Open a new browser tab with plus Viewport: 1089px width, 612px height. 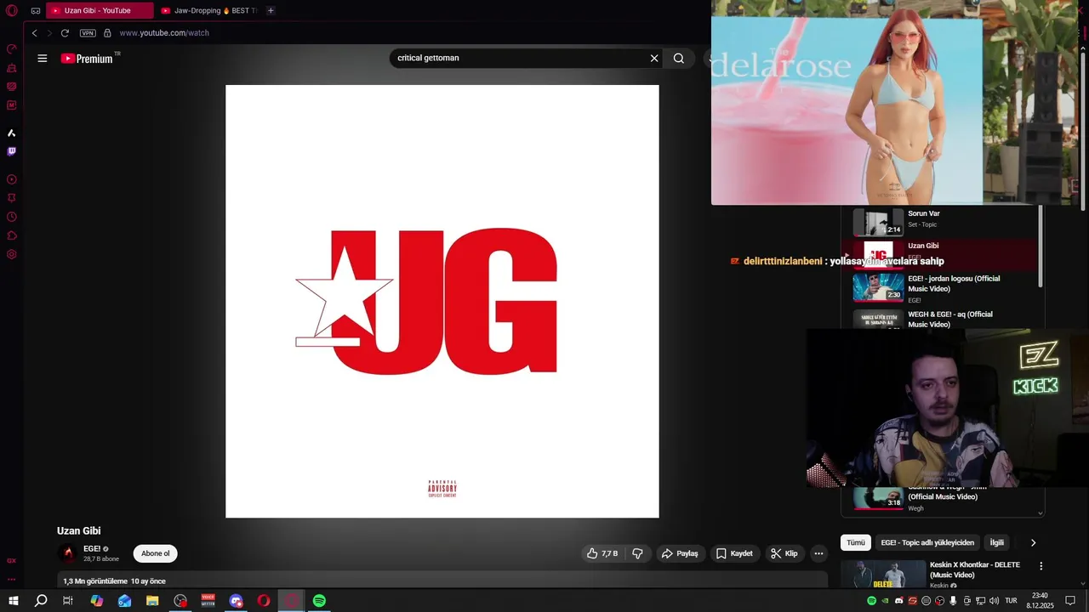click(x=271, y=10)
